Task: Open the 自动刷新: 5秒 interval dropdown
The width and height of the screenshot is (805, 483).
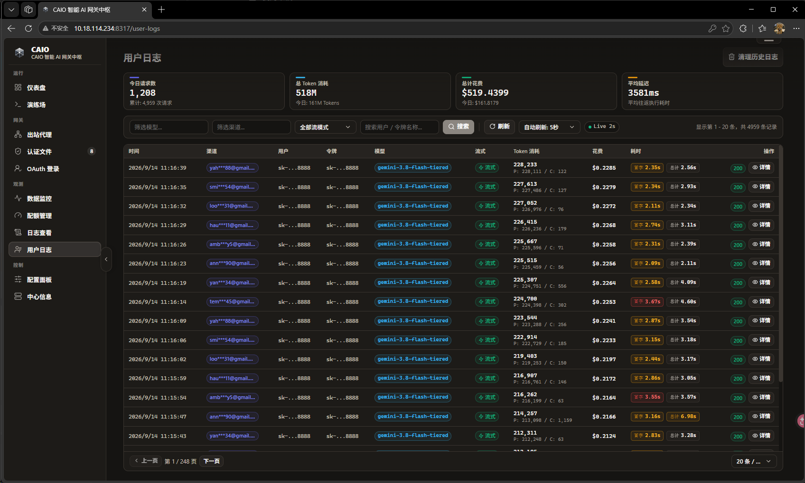Action: point(549,127)
